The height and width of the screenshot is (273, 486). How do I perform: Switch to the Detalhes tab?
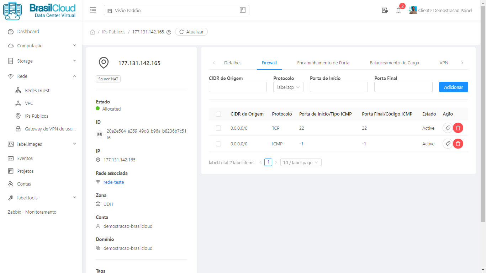[233, 63]
